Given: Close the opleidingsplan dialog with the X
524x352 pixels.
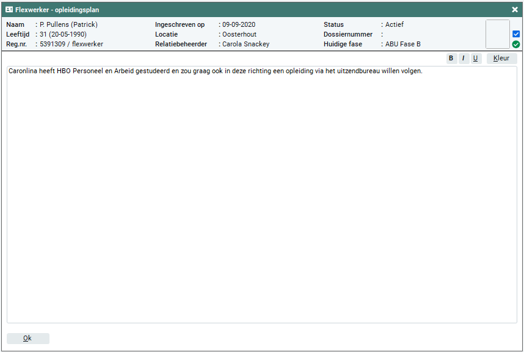Looking at the screenshot, I should [x=515, y=10].
